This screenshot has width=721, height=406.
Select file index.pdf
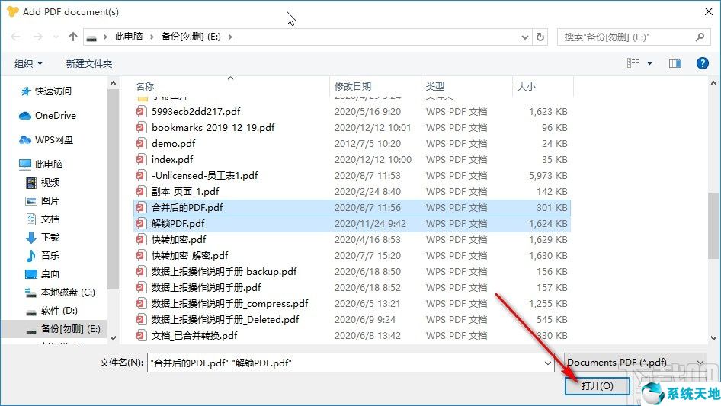(352, 159)
